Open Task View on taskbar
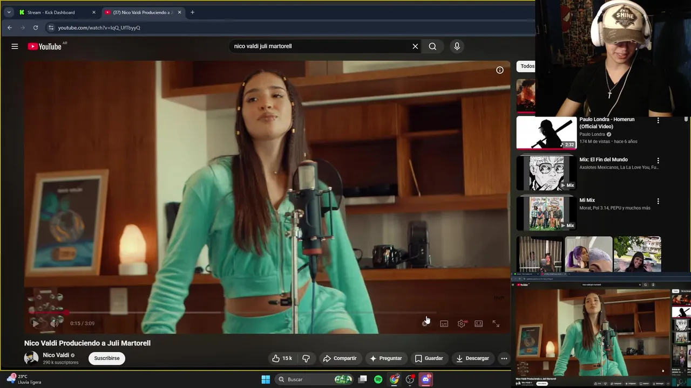 [x=363, y=379]
